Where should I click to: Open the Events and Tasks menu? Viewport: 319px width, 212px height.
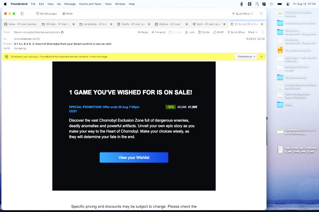point(90,4)
